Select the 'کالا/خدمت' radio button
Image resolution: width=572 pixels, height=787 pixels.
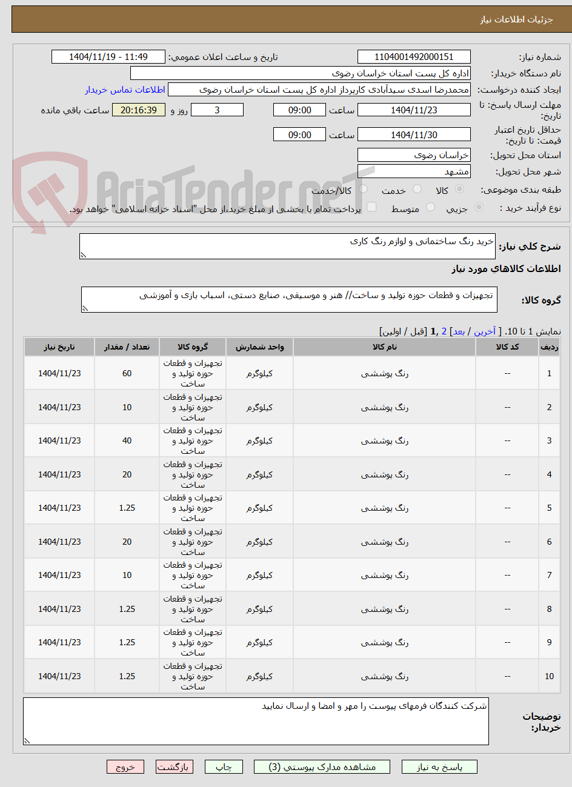(x=363, y=190)
